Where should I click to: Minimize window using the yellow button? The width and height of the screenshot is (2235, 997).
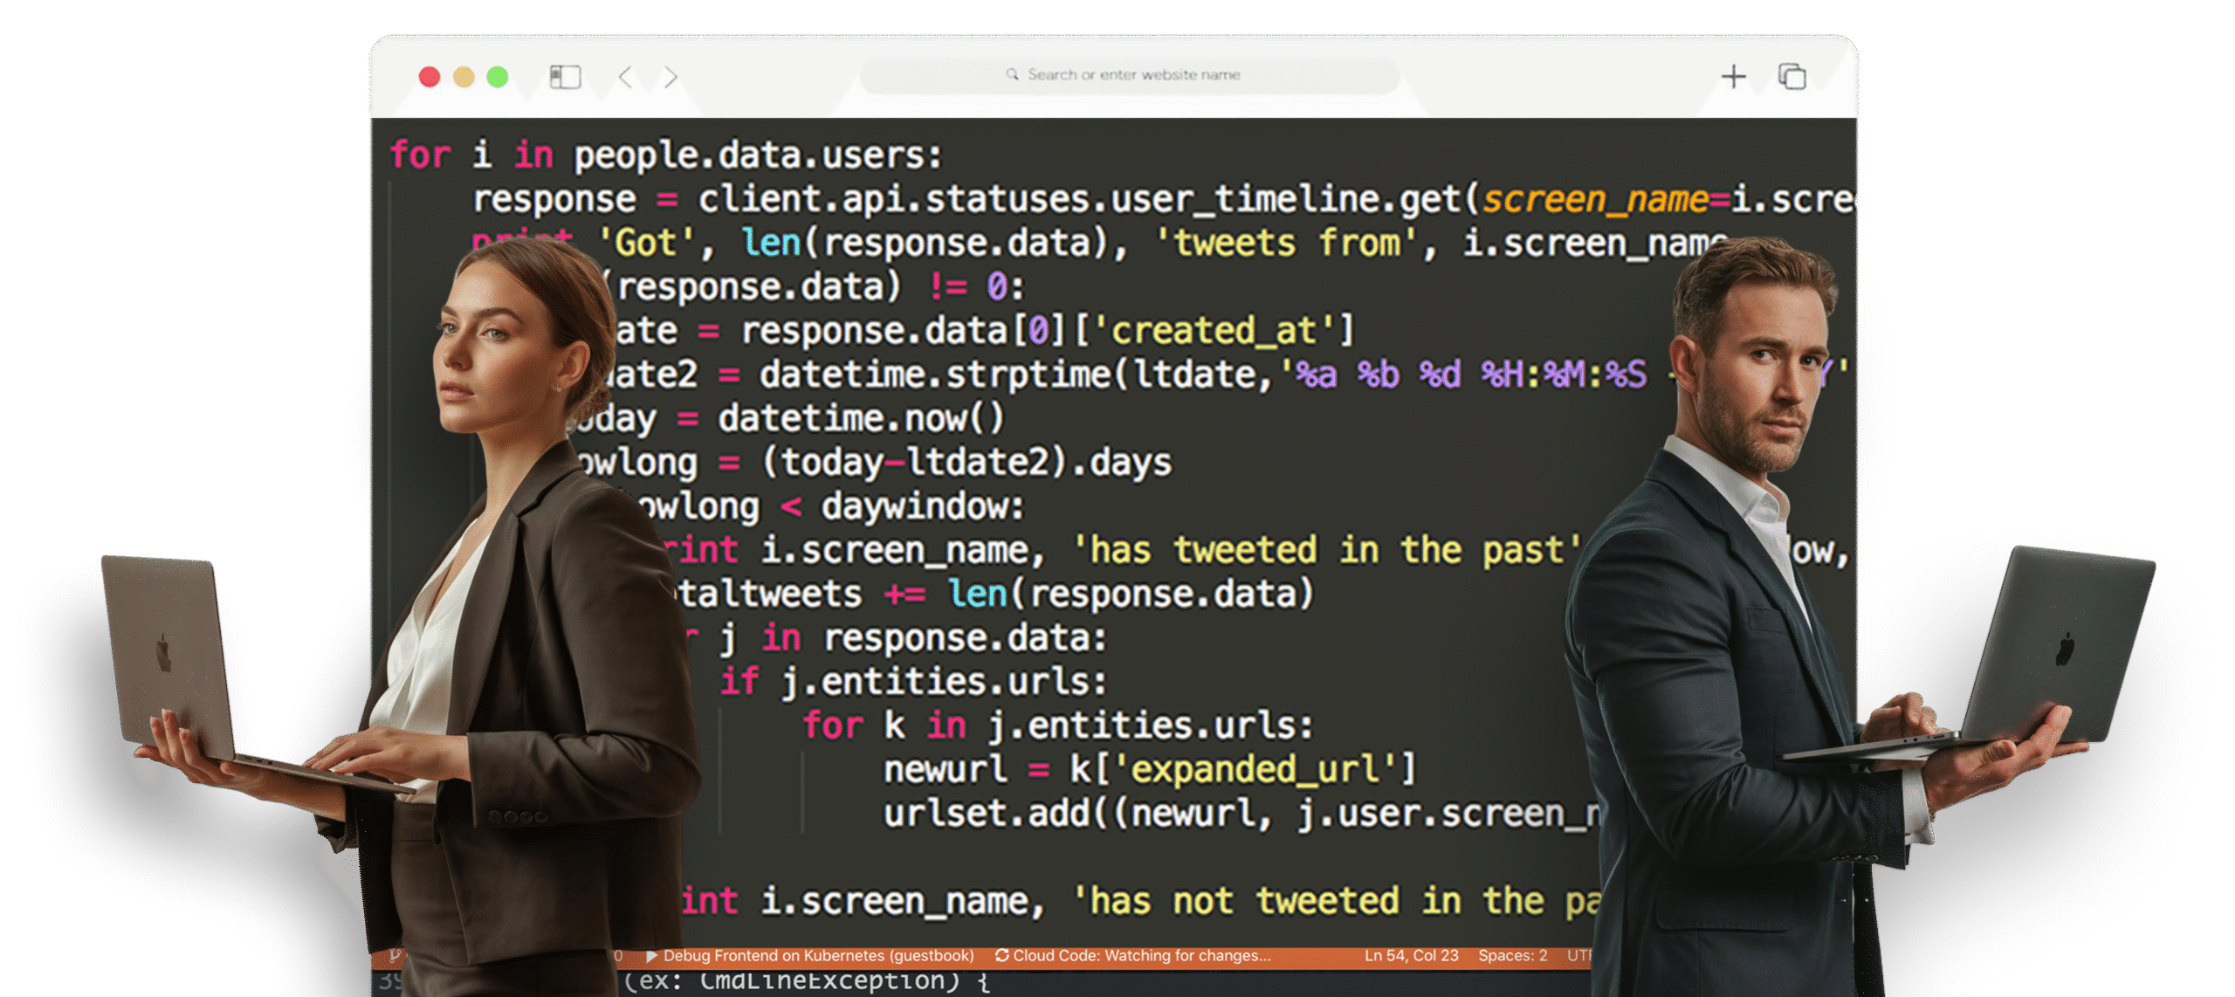tap(464, 77)
